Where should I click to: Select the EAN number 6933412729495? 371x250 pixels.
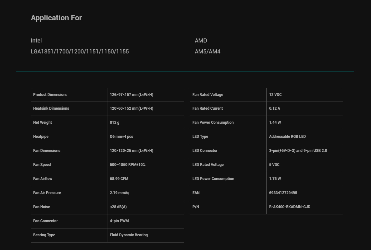pyautogui.click(x=283, y=193)
